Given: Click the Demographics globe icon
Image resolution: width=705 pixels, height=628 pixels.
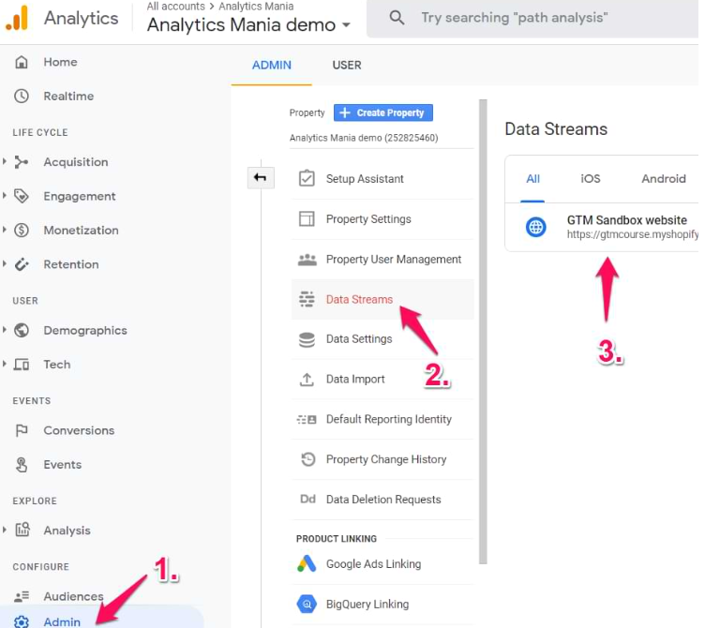Looking at the screenshot, I should tap(22, 331).
